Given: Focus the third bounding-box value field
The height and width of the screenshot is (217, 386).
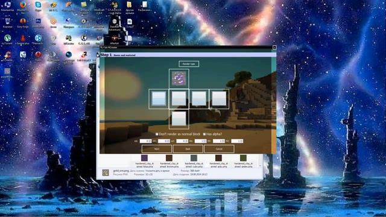Looking at the screenshot, I should [x=182, y=141].
